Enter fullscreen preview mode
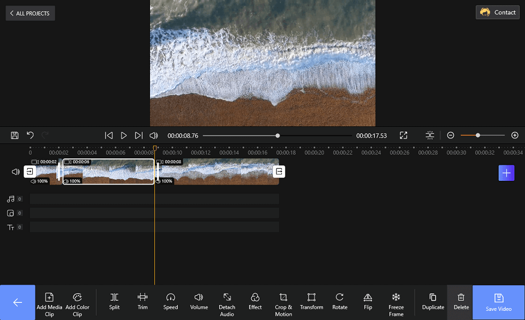This screenshot has width=525, height=320. click(x=403, y=135)
